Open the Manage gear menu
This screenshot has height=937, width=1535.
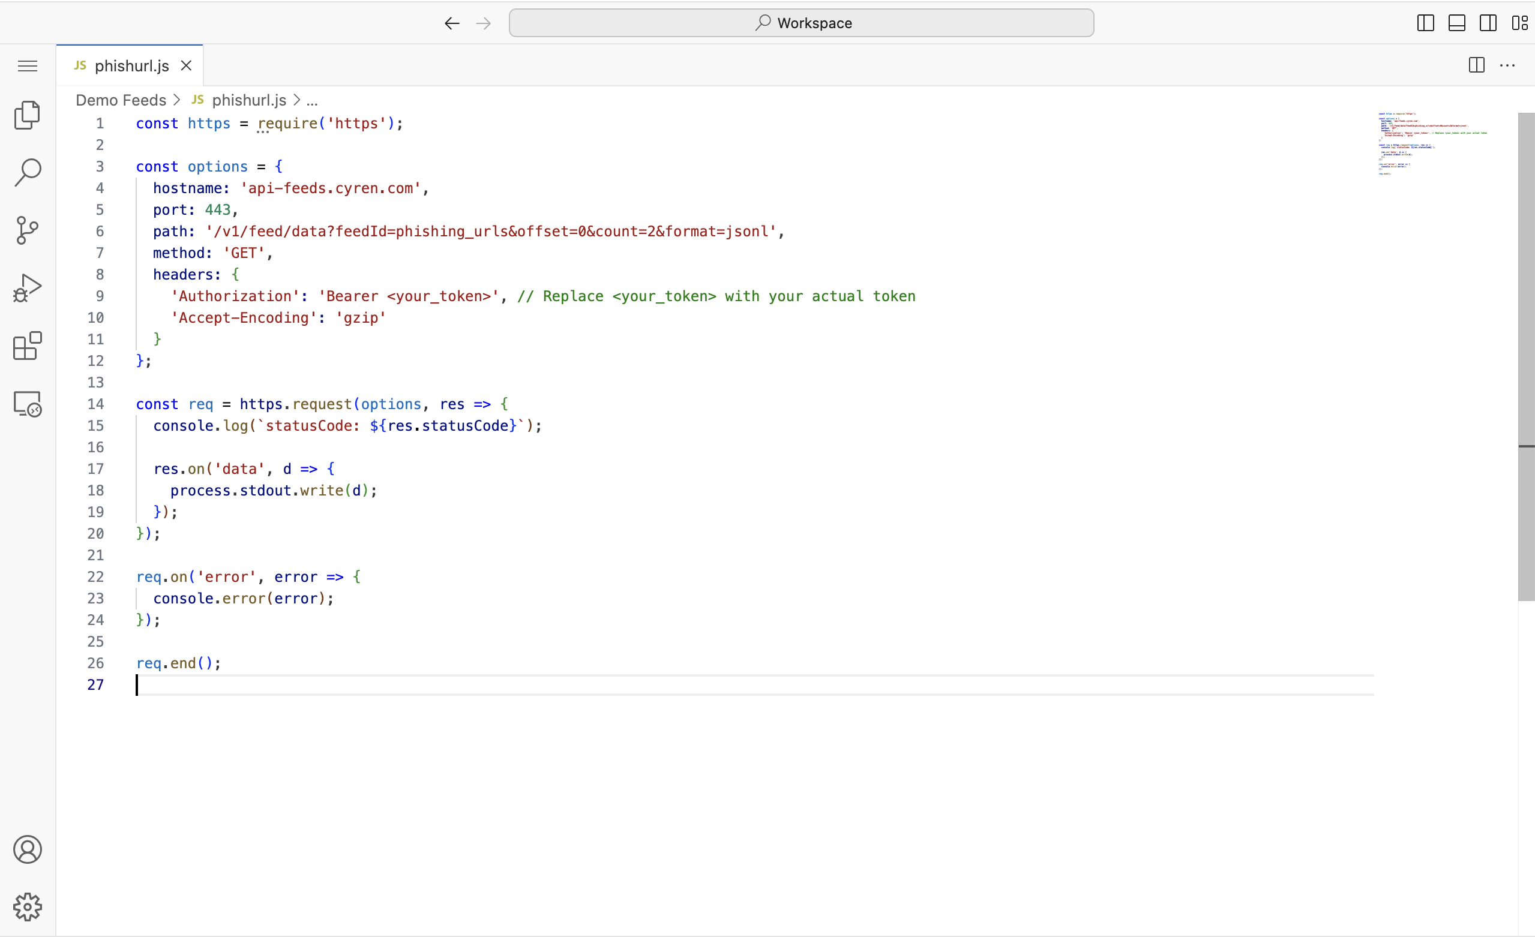point(27,906)
